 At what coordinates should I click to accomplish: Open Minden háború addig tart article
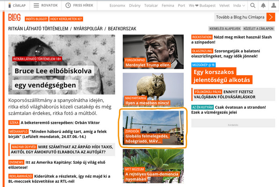click(x=58, y=134)
